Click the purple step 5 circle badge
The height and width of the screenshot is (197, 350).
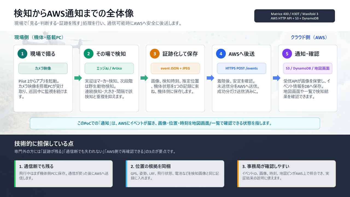coord(287,54)
